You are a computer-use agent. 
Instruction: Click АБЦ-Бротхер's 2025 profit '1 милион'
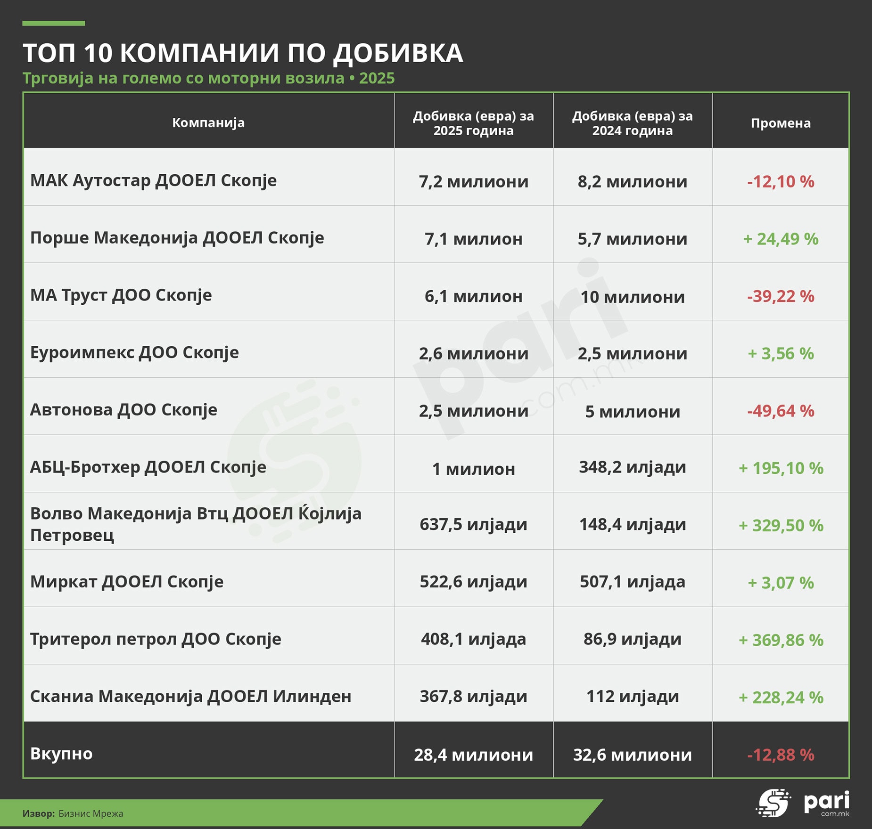474,469
